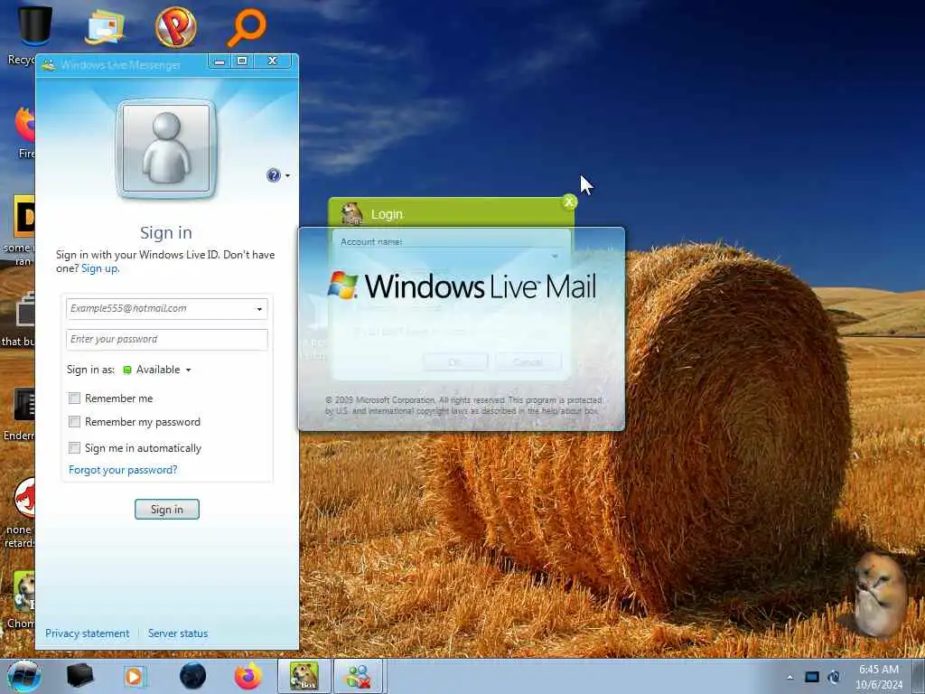The height and width of the screenshot is (694, 925).
Task: Open the Privacy statement link
Action: (x=88, y=633)
